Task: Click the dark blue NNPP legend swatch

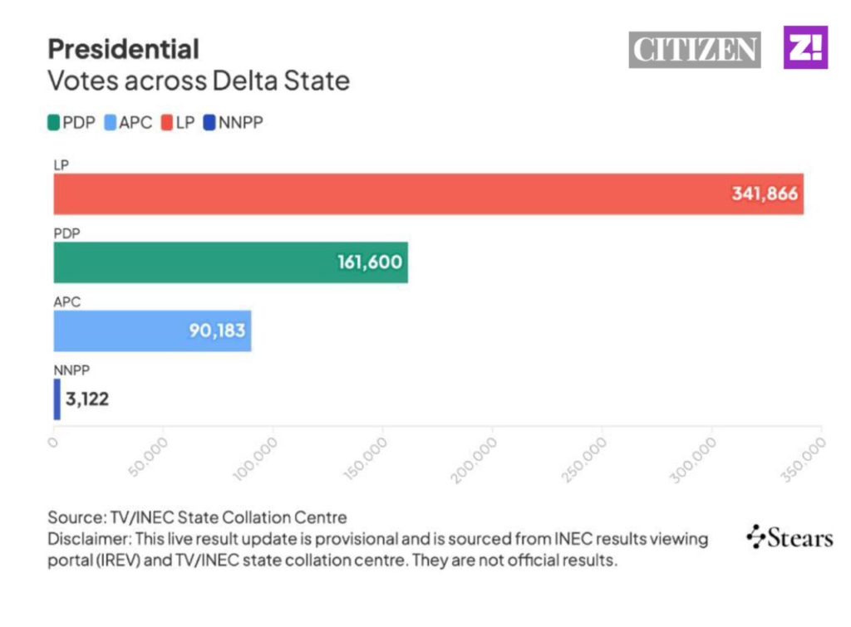Action: tap(209, 123)
